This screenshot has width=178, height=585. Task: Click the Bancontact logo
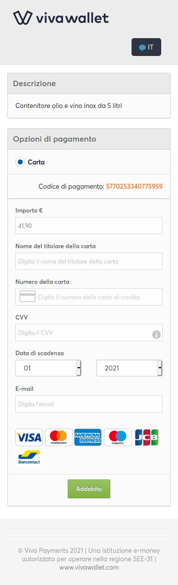pyautogui.click(x=29, y=457)
